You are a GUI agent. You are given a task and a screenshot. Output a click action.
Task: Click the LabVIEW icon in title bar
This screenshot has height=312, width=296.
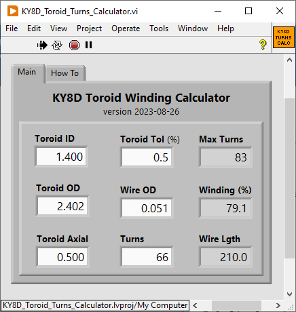(13, 11)
